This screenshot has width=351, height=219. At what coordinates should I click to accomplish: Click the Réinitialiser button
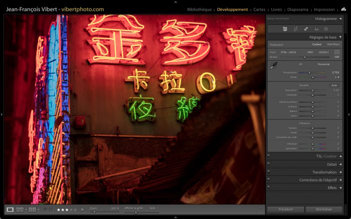324,210
